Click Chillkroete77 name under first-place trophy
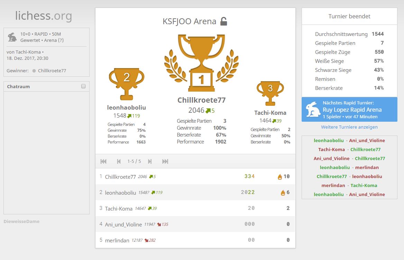The width and height of the screenshot is (404, 260). tap(202, 100)
